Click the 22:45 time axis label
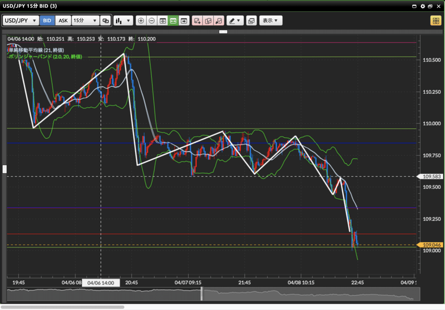Screen dimensions: 445x310 tap(357, 283)
